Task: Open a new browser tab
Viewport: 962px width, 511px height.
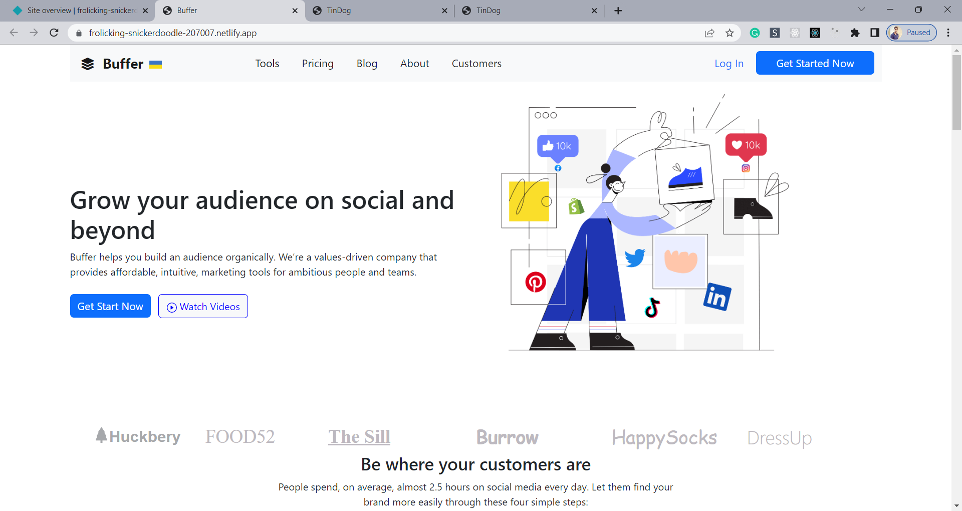Action: [x=618, y=11]
